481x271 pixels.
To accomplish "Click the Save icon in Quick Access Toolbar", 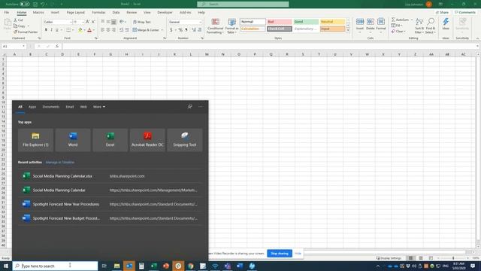I will pyautogui.click(x=35, y=5).
